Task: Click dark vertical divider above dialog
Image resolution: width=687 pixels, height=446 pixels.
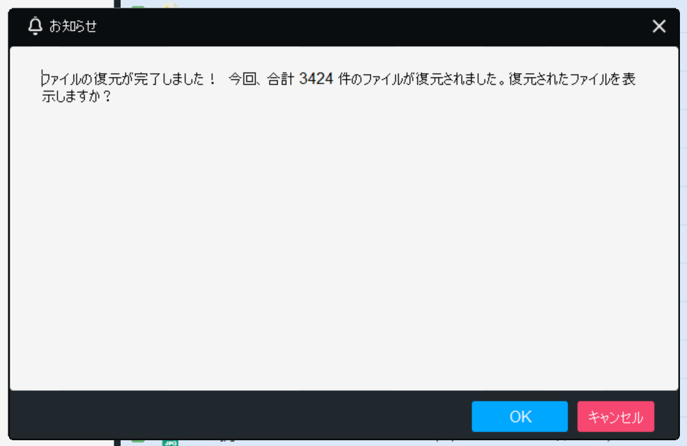Action: point(117,3)
